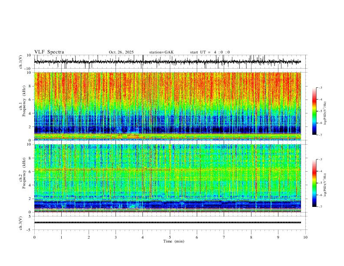Image resolution: width=344 pixels, height=266 pixels.
Task: Click the date 'Oct. 26, 2025'
Action: pos(121,52)
